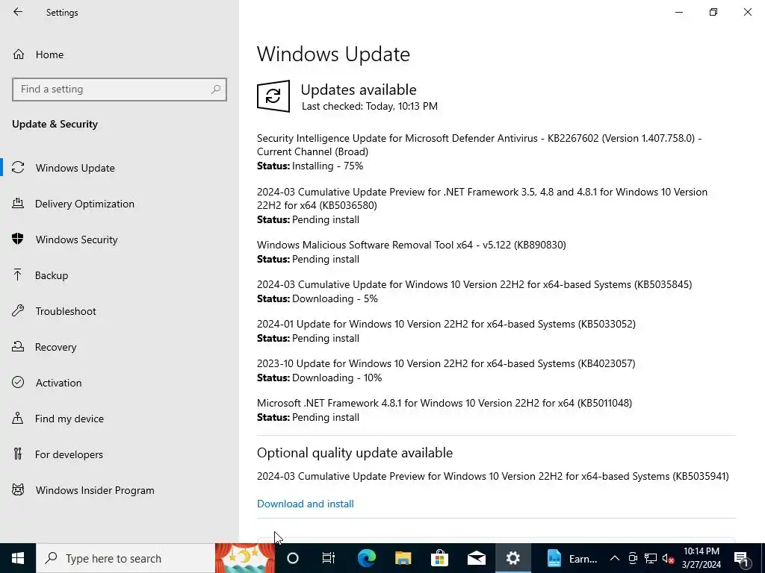
Task: Click the large Updates available refresh icon
Action: tap(273, 96)
